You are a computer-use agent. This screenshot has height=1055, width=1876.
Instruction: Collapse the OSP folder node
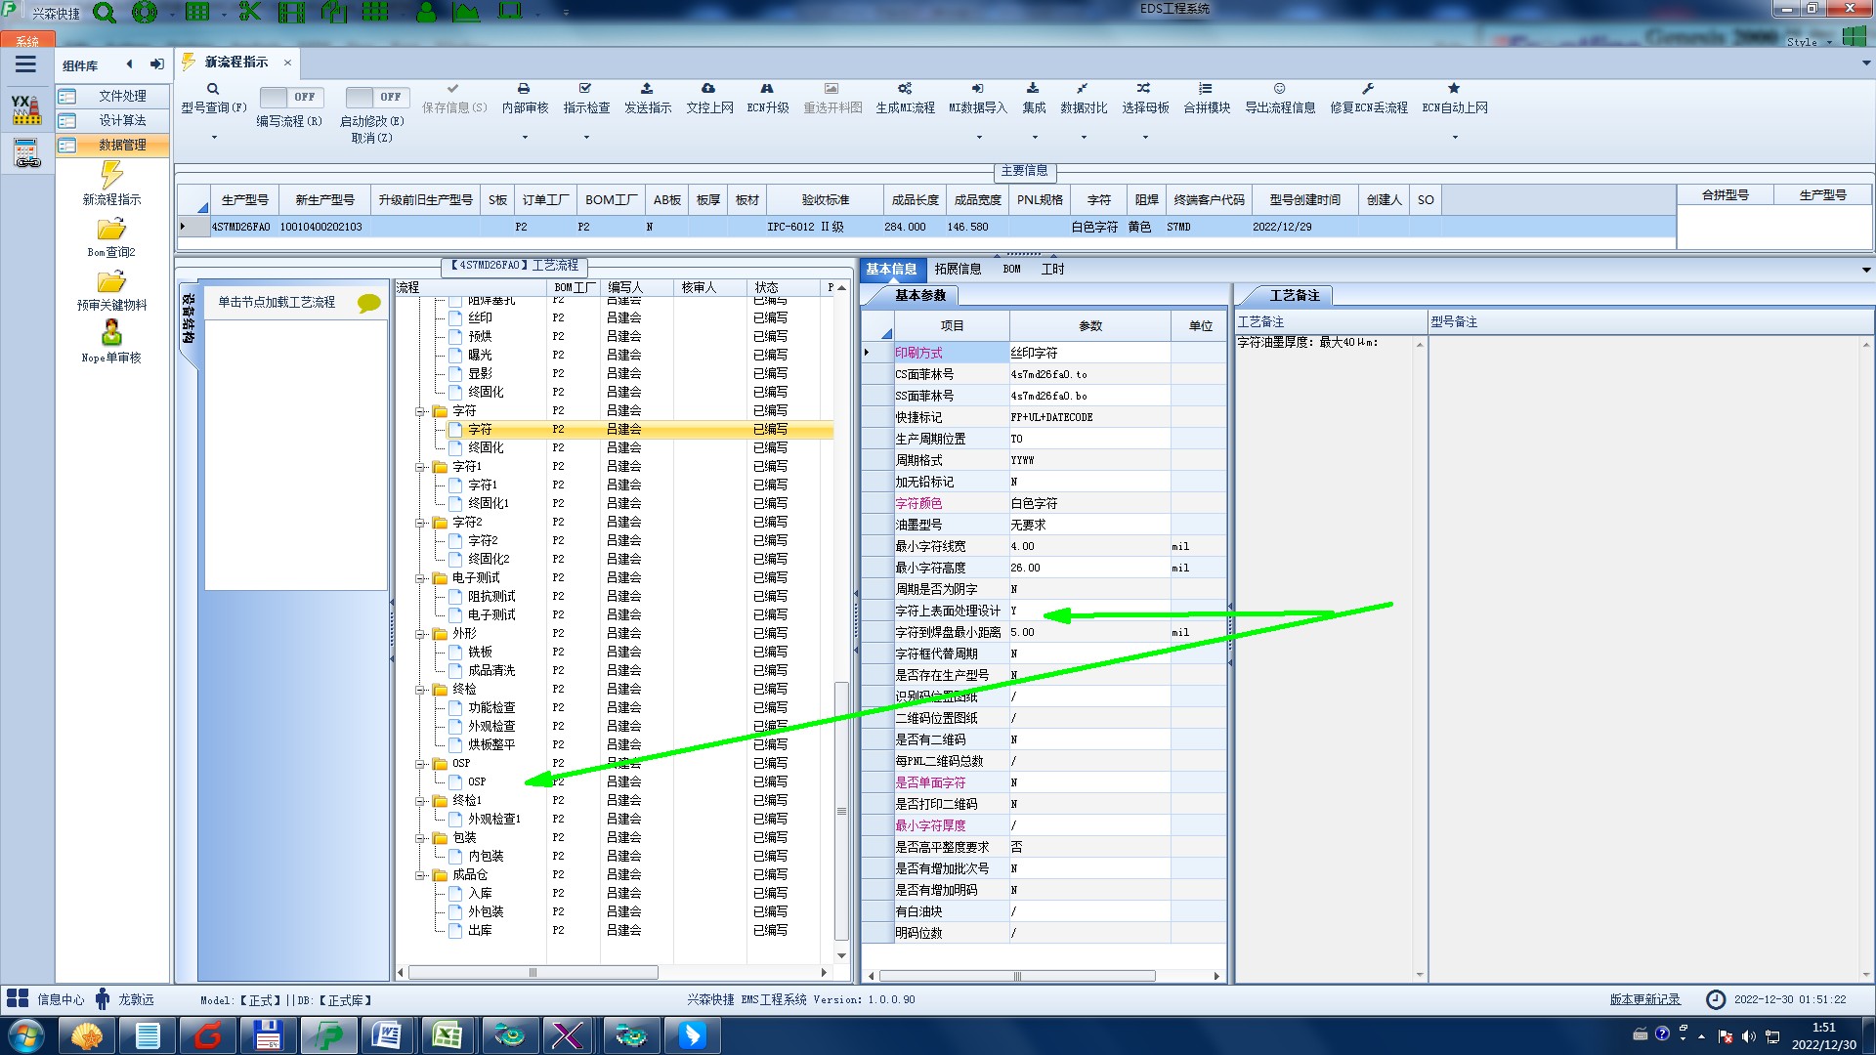tap(420, 764)
